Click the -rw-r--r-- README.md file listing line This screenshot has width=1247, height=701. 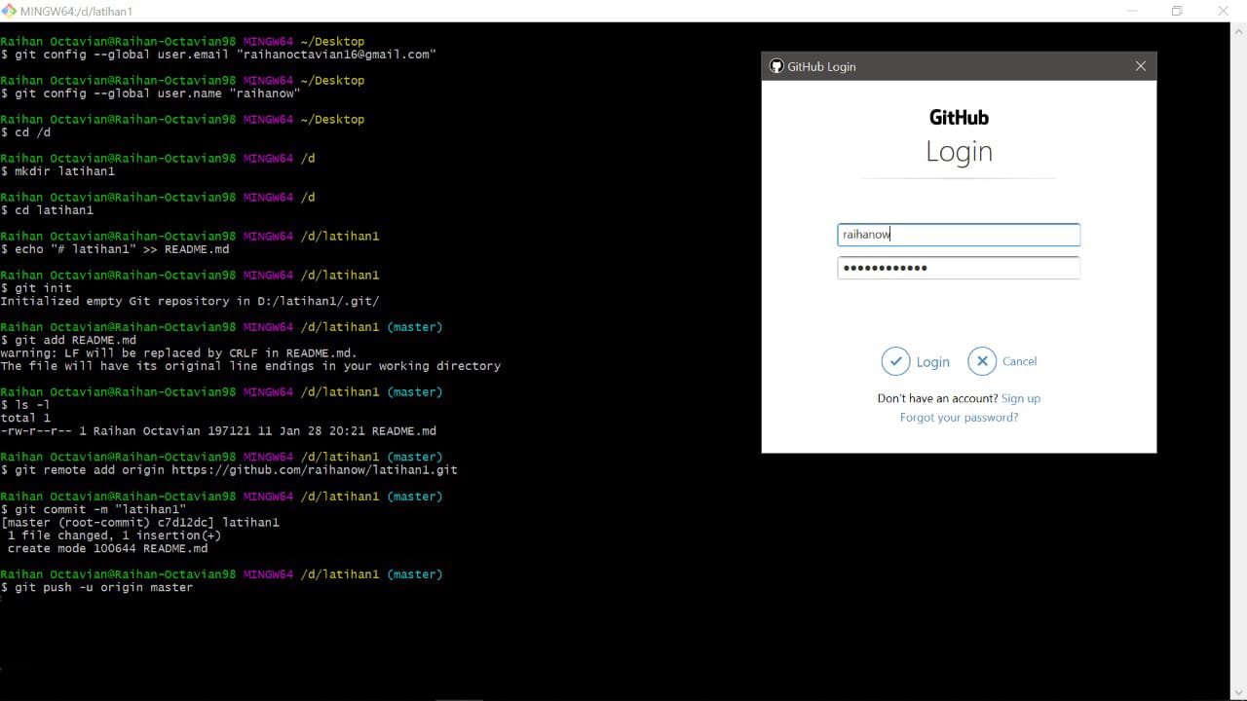pyautogui.click(x=218, y=430)
